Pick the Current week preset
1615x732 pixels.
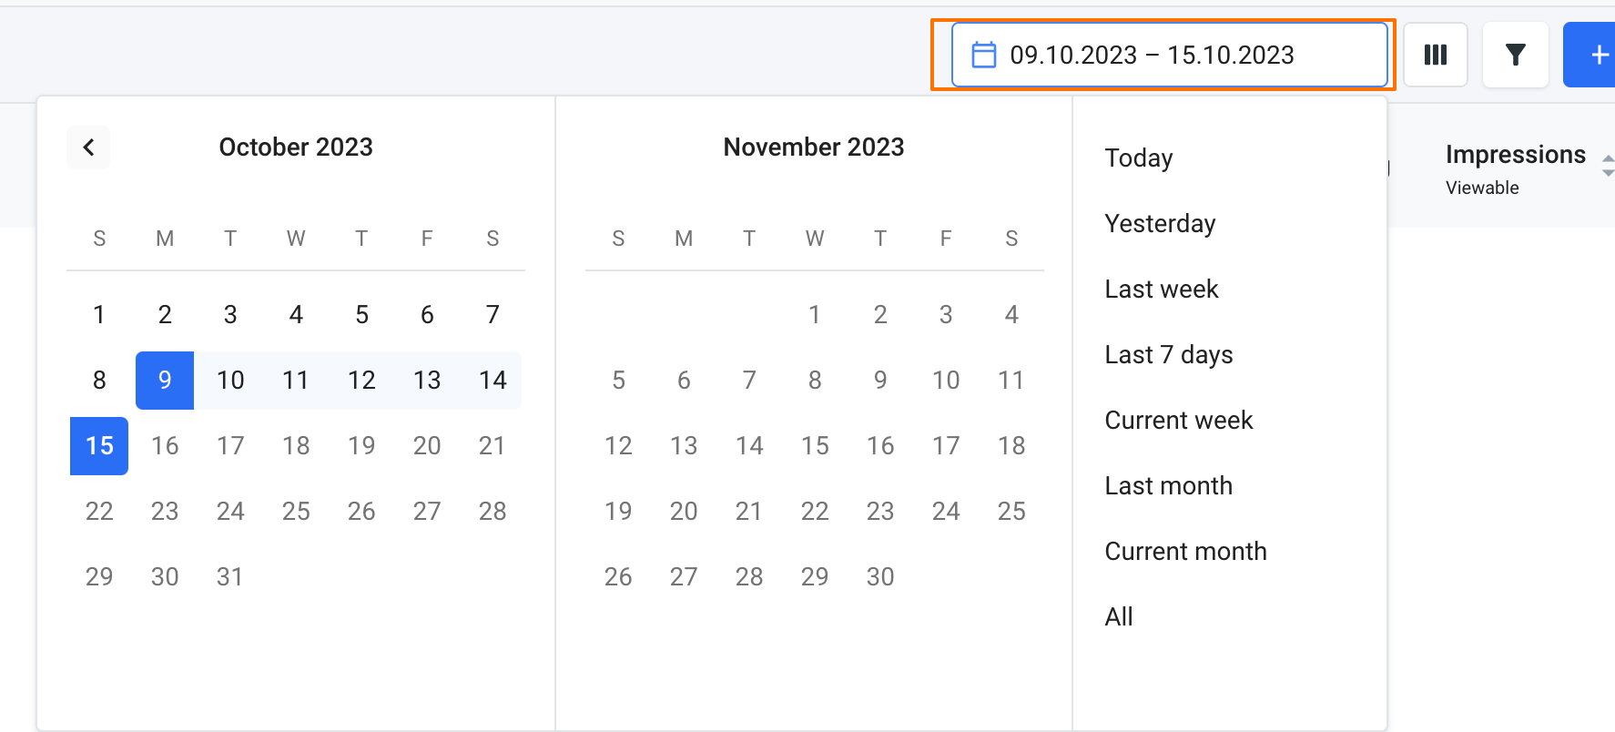pyautogui.click(x=1178, y=421)
